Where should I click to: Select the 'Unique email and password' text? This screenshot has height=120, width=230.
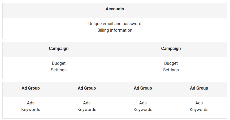[x=115, y=24]
